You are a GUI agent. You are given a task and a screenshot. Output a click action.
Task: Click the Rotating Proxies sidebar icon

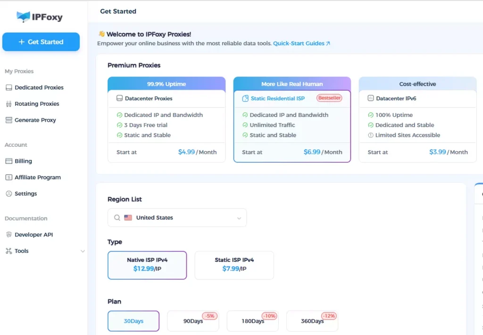pyautogui.click(x=8, y=104)
